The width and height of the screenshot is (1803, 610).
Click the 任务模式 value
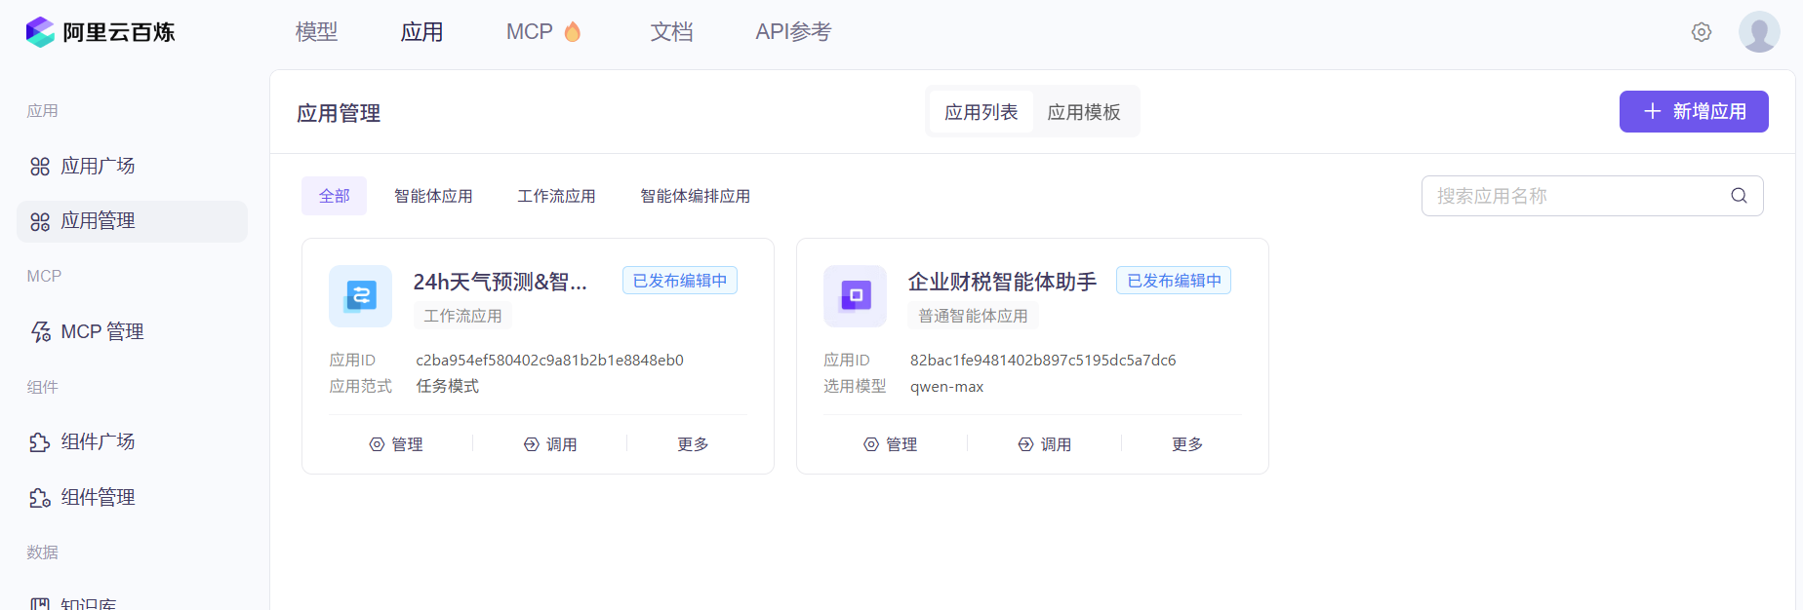448,387
